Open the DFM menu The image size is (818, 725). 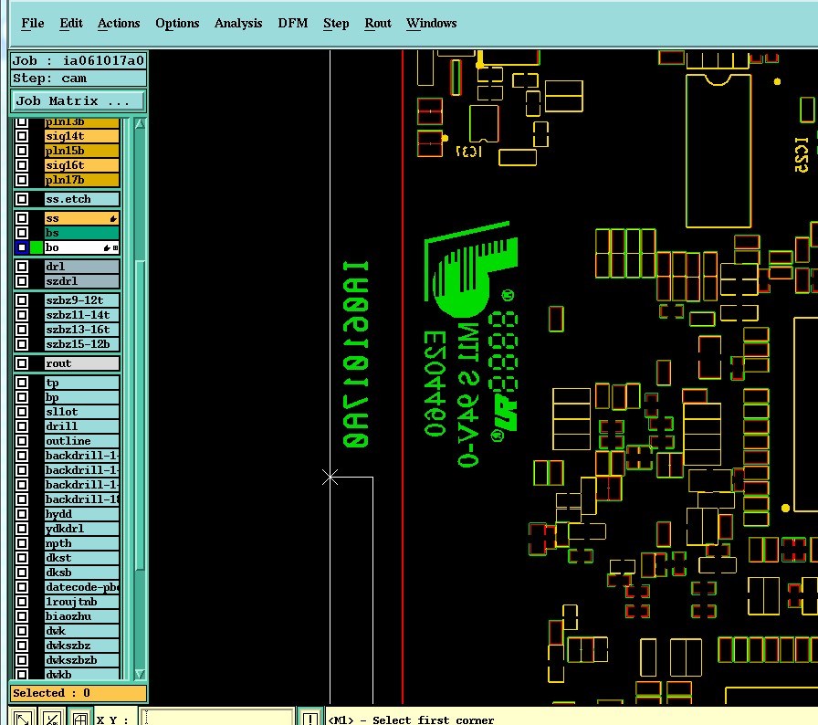coord(293,24)
